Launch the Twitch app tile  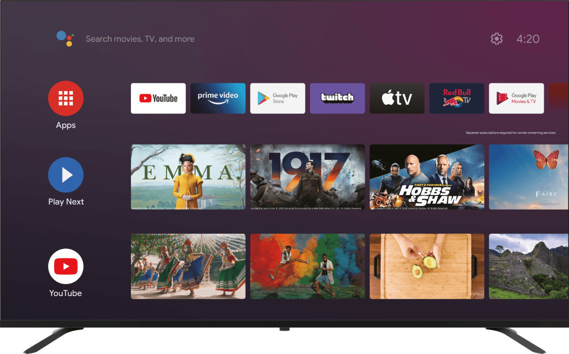(337, 98)
